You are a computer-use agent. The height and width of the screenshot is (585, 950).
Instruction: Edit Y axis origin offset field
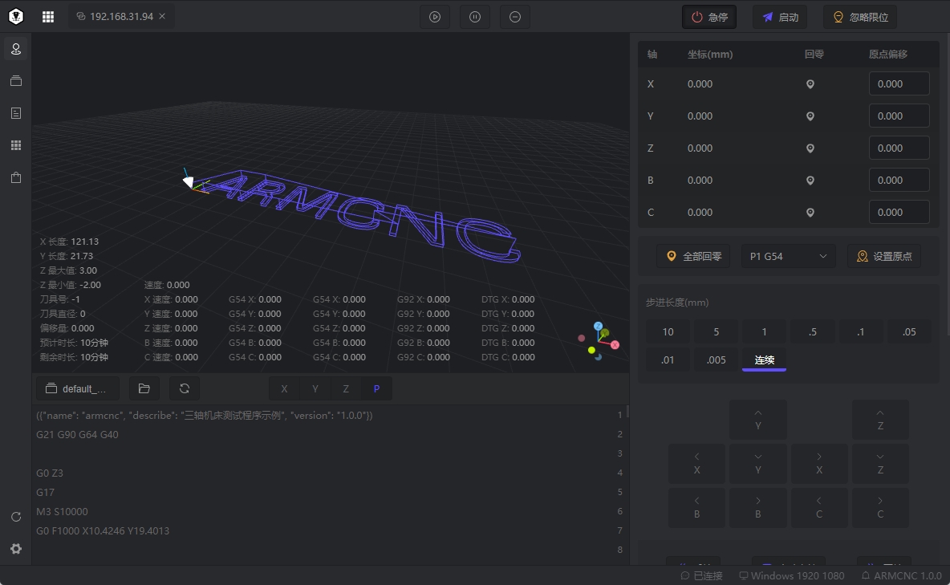(899, 116)
